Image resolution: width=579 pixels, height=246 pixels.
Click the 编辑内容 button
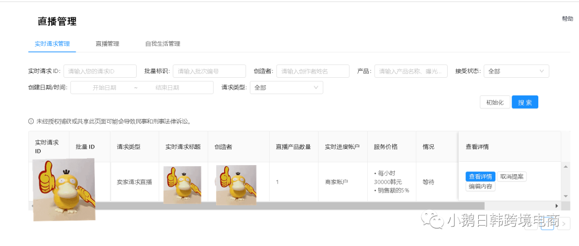click(480, 186)
